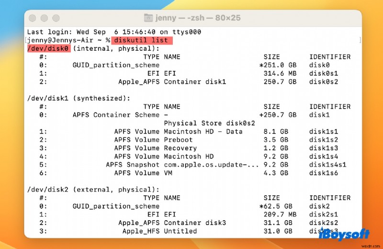Click the "com.apple.os.update-..." snapshot name
This screenshot has height=249, width=383.
211,165
